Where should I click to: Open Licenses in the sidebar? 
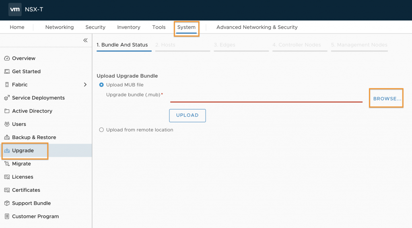click(23, 177)
